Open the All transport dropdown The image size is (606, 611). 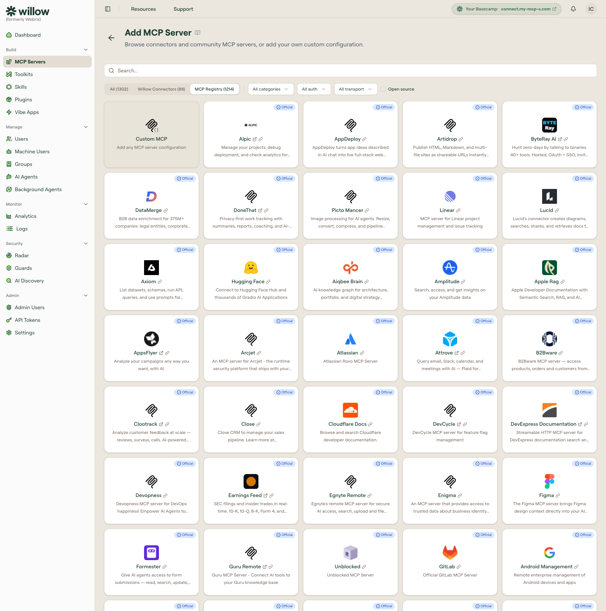point(355,89)
